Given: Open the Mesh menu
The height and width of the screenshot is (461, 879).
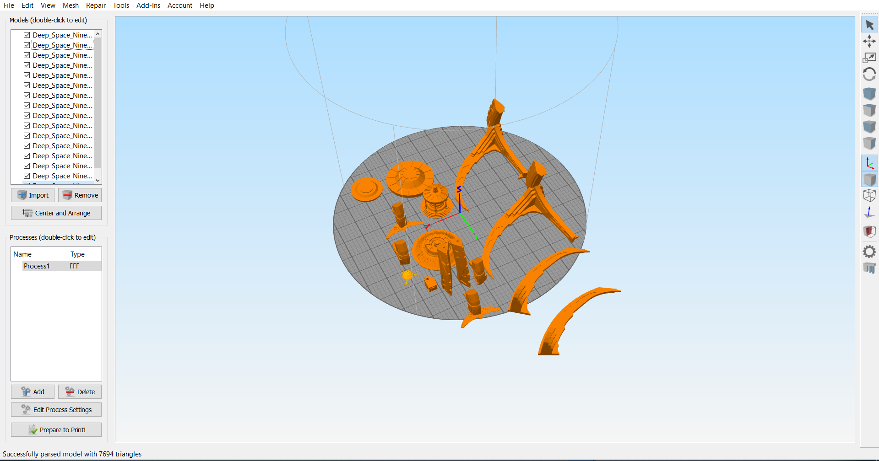Looking at the screenshot, I should (x=71, y=5).
